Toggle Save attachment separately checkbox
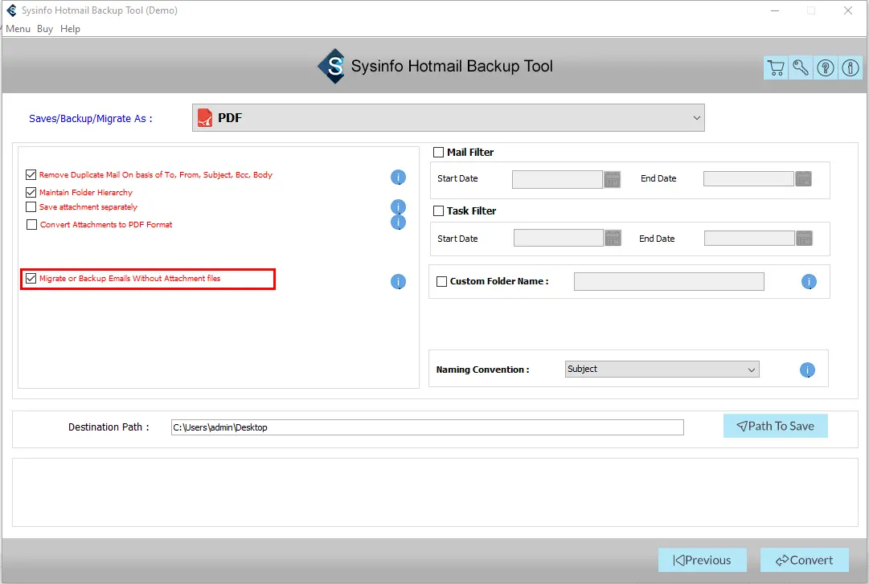 coord(31,207)
